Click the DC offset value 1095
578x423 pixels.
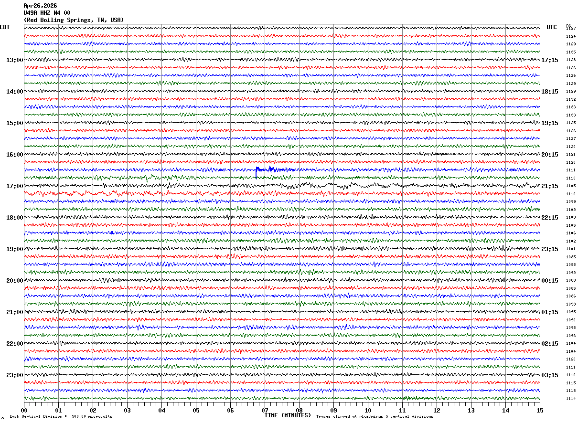(571, 312)
